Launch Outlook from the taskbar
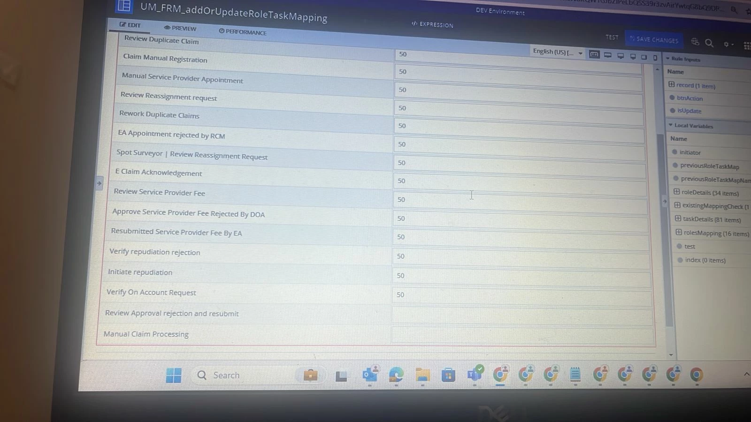Image resolution: width=751 pixels, height=422 pixels. point(370,374)
